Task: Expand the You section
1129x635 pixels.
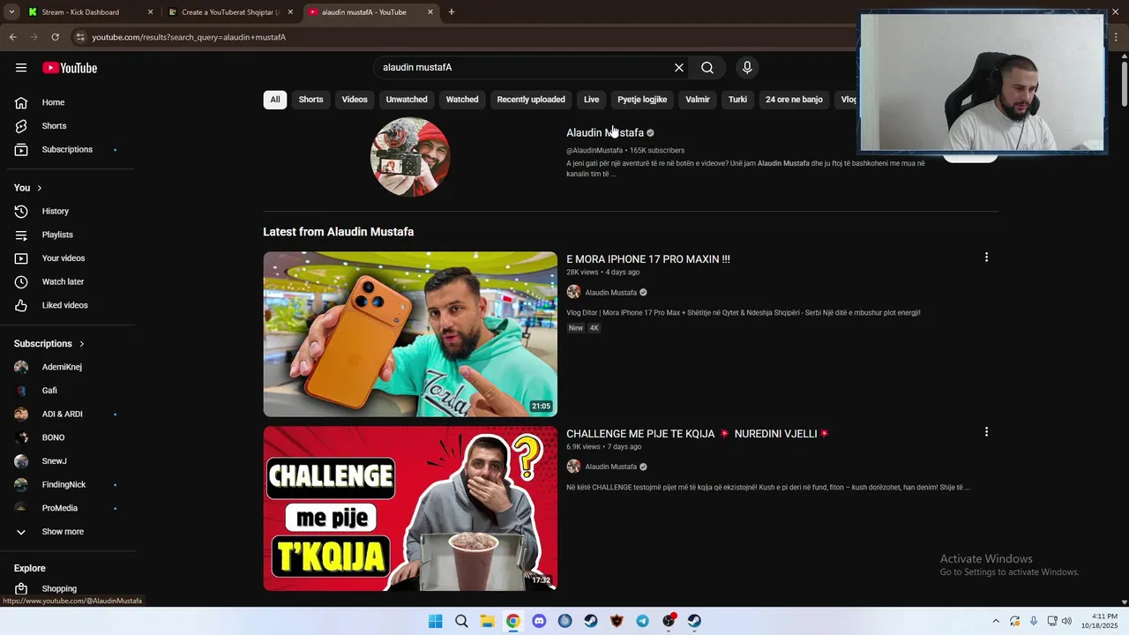Action: tap(28, 188)
